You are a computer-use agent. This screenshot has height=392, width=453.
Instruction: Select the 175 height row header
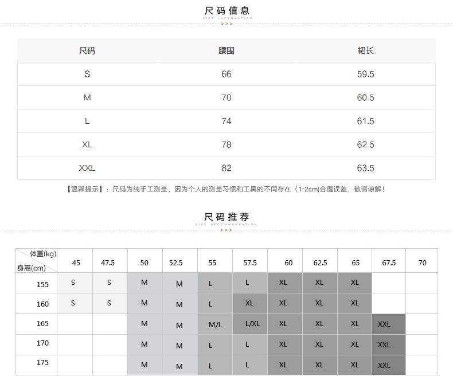tap(42, 363)
